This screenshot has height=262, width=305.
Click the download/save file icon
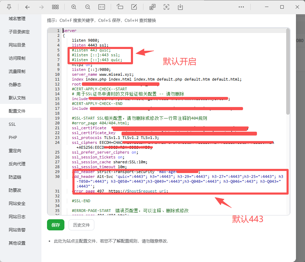pos(180,7)
